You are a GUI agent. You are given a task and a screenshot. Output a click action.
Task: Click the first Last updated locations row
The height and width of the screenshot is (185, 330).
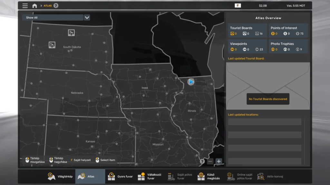pyautogui.click(x=265, y=122)
